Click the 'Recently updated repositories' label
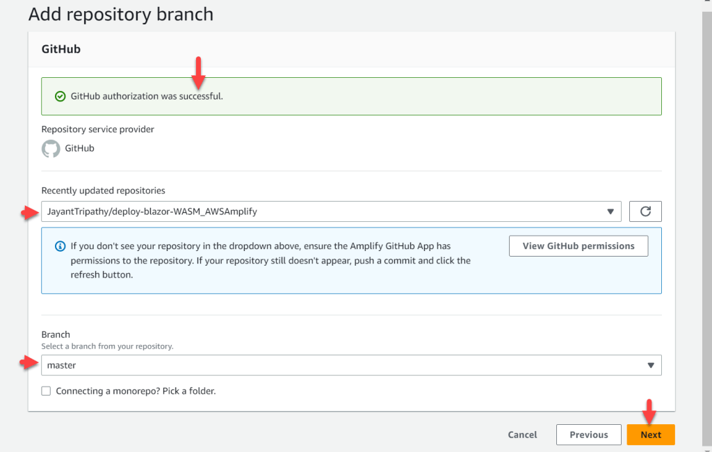 (x=103, y=191)
